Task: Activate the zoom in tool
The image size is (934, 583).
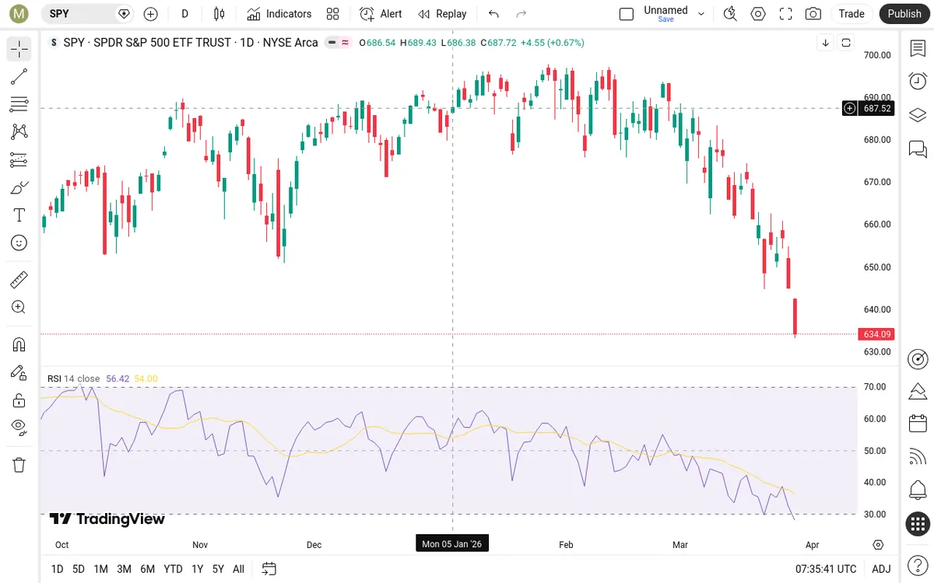Action: (19, 307)
